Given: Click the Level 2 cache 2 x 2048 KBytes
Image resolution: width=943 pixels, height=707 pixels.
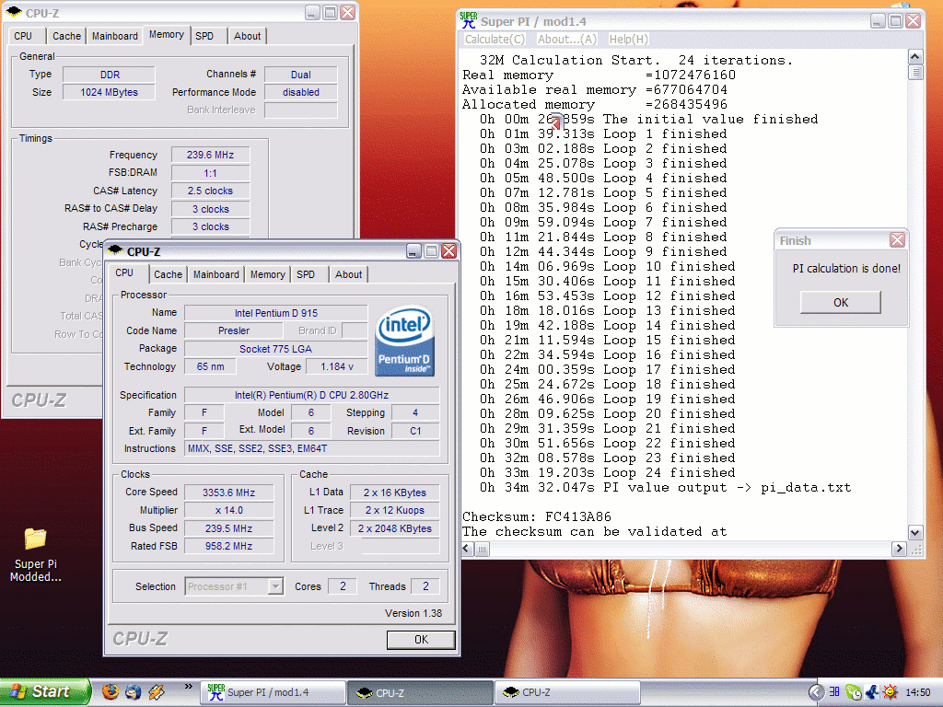Looking at the screenshot, I should pyautogui.click(x=394, y=528).
